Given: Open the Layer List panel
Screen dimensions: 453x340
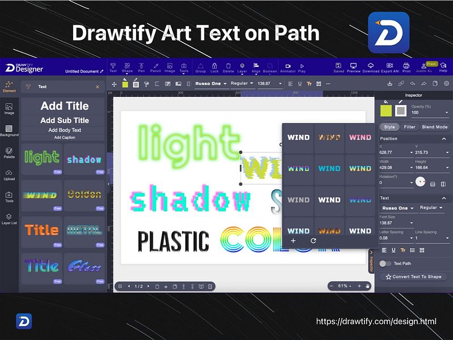Looking at the screenshot, I should (x=9, y=219).
